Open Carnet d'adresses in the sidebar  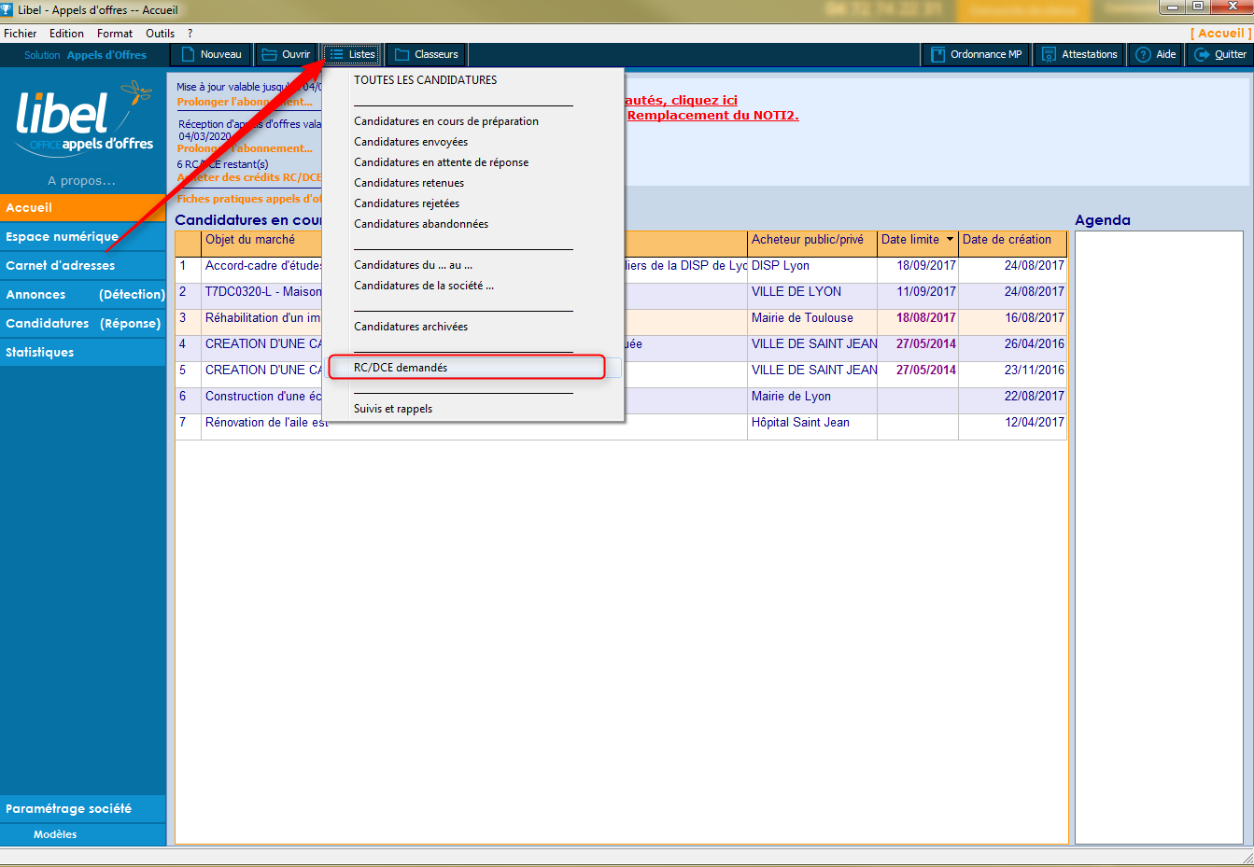coord(83,266)
